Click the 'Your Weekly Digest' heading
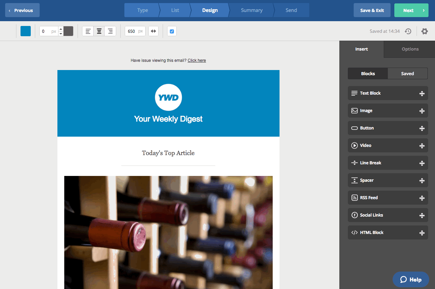 coord(168,119)
